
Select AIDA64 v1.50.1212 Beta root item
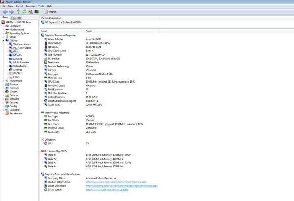(x=18, y=22)
